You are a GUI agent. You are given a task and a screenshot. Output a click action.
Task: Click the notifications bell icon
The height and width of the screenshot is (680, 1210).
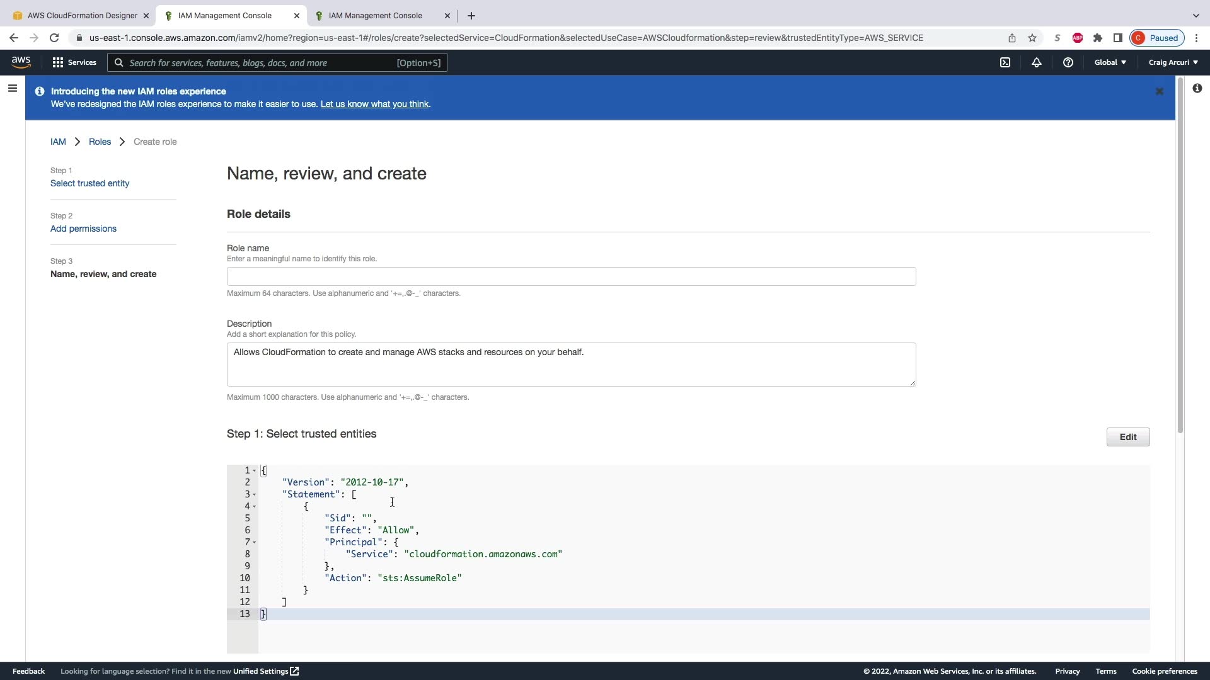coord(1036,62)
